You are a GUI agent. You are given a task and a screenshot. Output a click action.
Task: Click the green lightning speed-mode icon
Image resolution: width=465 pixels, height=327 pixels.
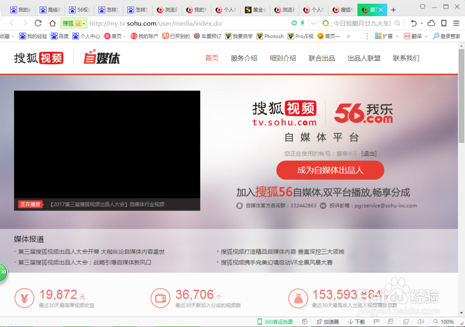(x=303, y=23)
